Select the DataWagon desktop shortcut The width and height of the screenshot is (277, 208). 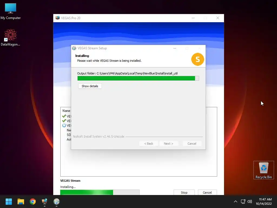11,37
